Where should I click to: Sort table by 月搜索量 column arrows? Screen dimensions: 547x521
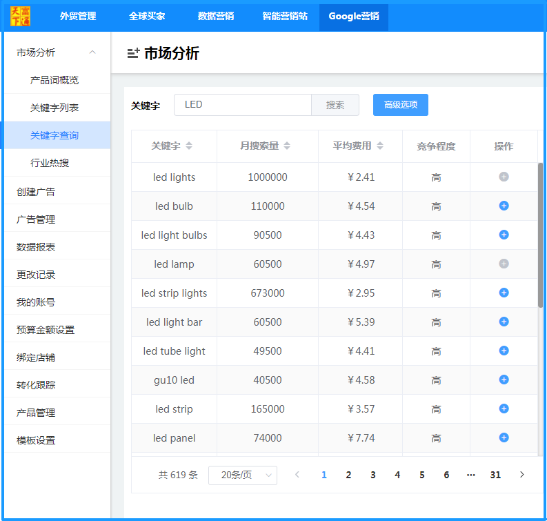point(287,146)
